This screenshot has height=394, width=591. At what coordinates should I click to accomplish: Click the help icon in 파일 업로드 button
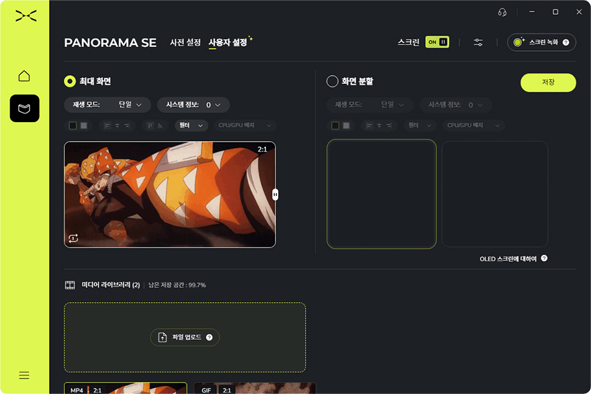point(209,337)
